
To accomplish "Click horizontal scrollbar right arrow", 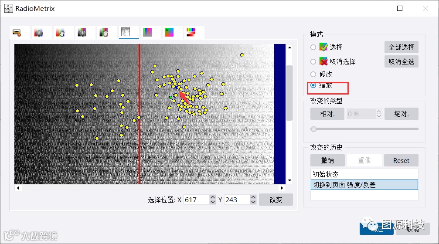I will tap(282, 188).
